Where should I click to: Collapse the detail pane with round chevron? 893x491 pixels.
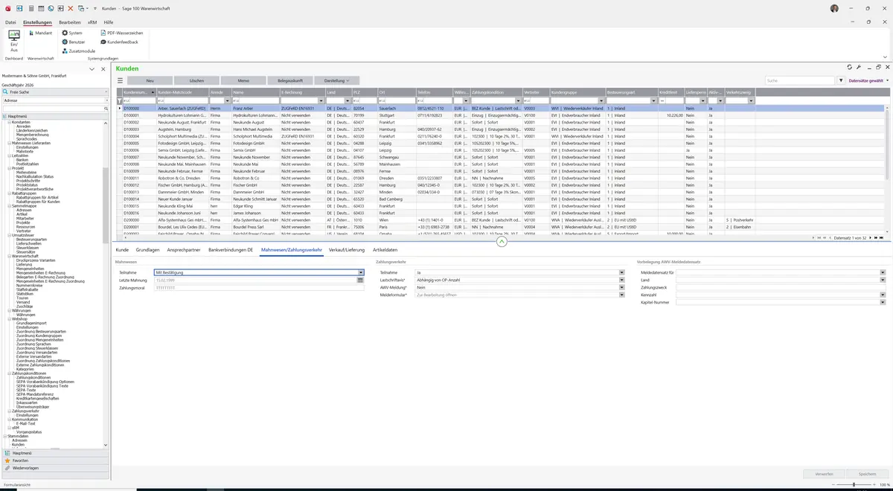click(x=502, y=242)
